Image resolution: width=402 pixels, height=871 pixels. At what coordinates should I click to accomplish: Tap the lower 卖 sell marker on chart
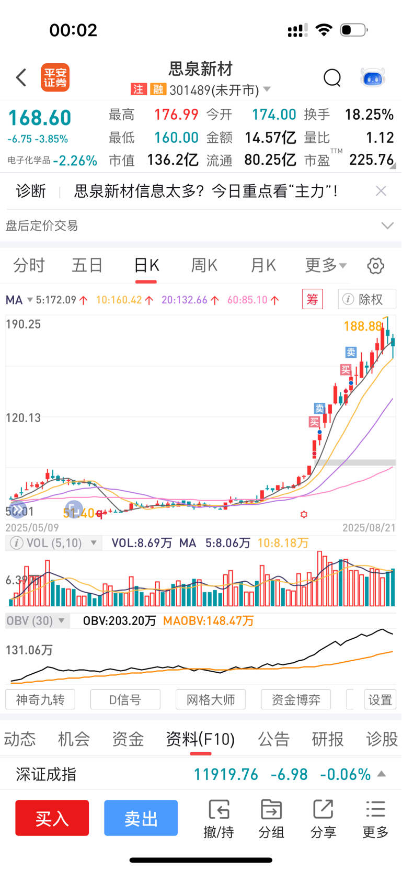point(319,408)
